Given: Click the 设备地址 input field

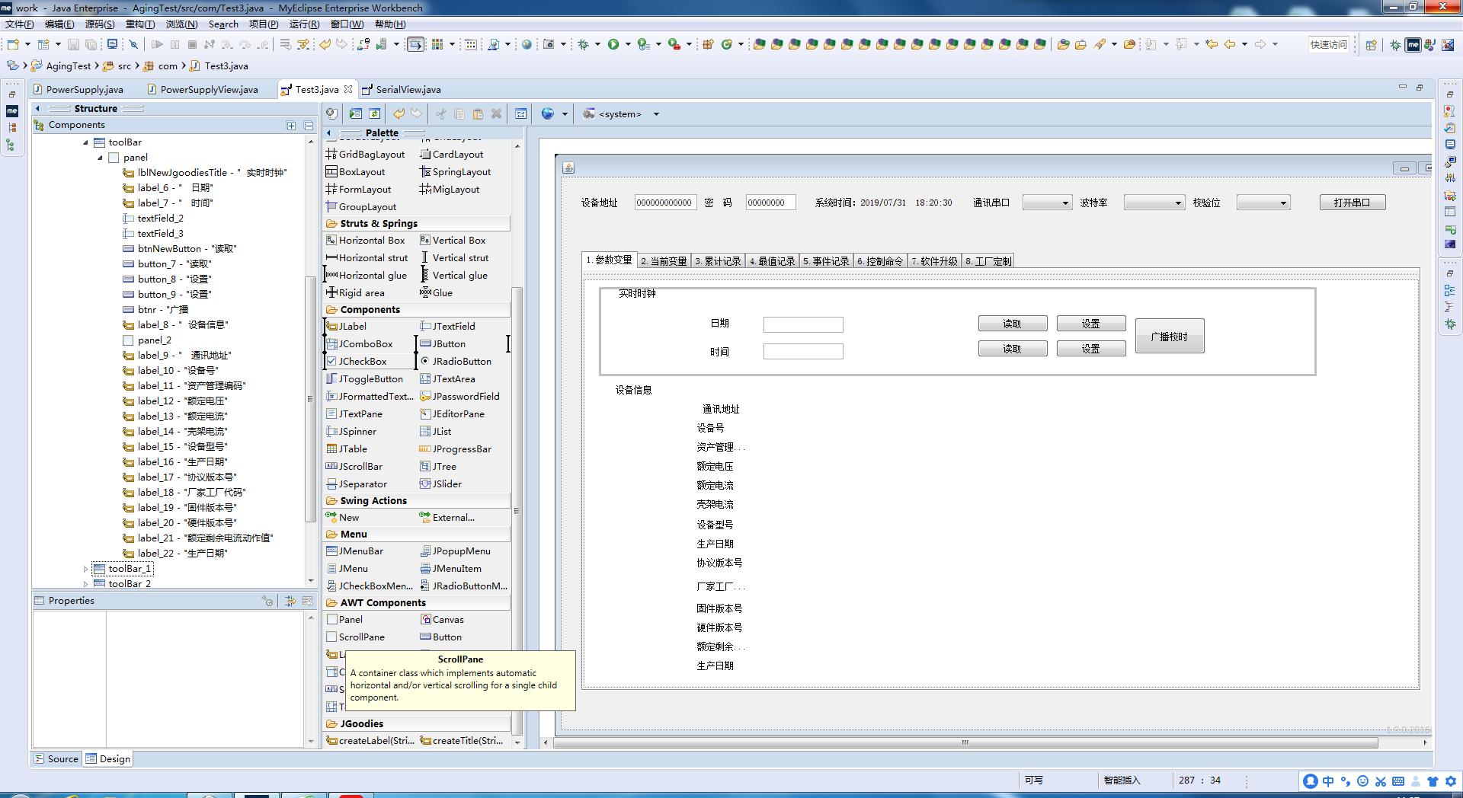Looking at the screenshot, I should pos(665,203).
